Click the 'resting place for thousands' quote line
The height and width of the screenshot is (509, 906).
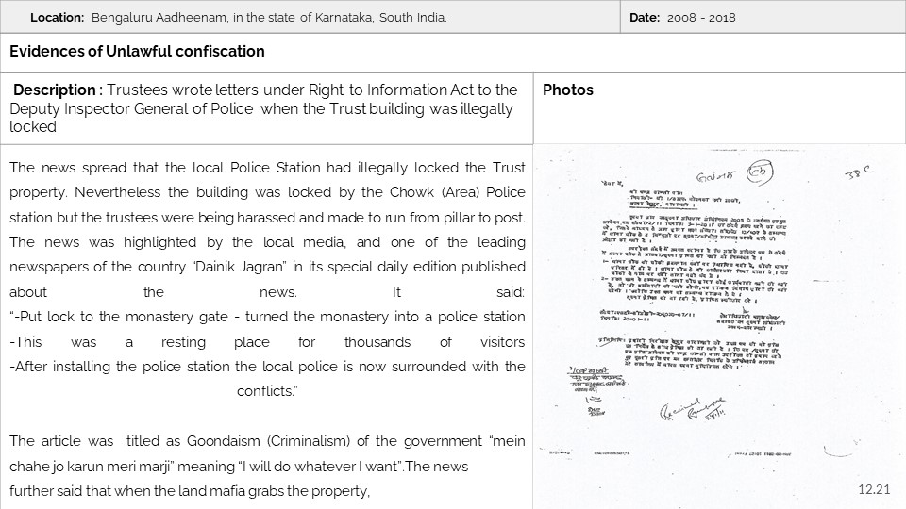point(264,341)
